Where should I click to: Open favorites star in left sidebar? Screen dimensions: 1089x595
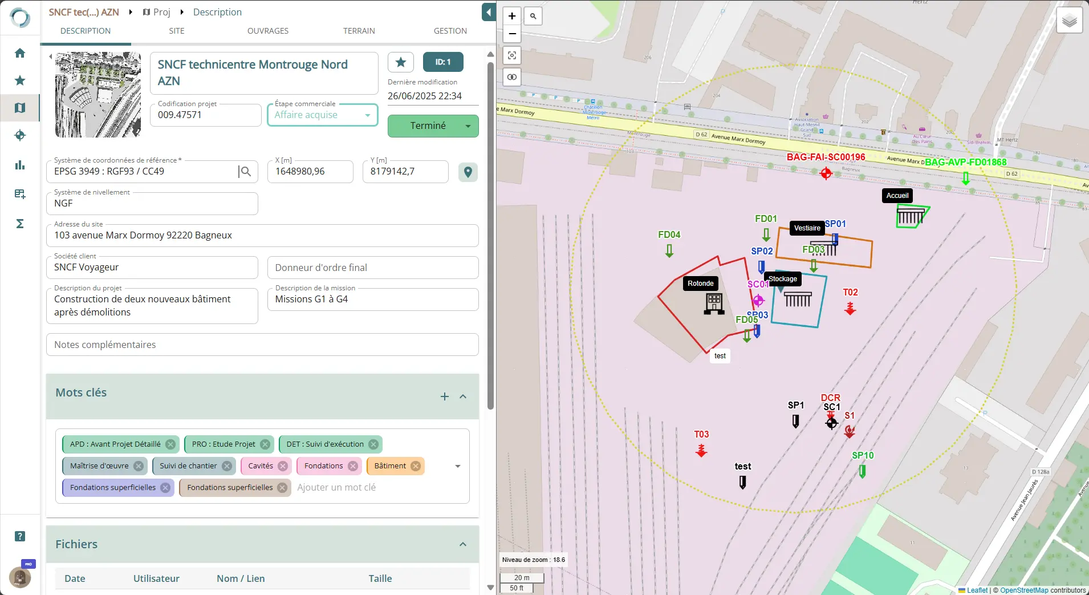point(20,80)
